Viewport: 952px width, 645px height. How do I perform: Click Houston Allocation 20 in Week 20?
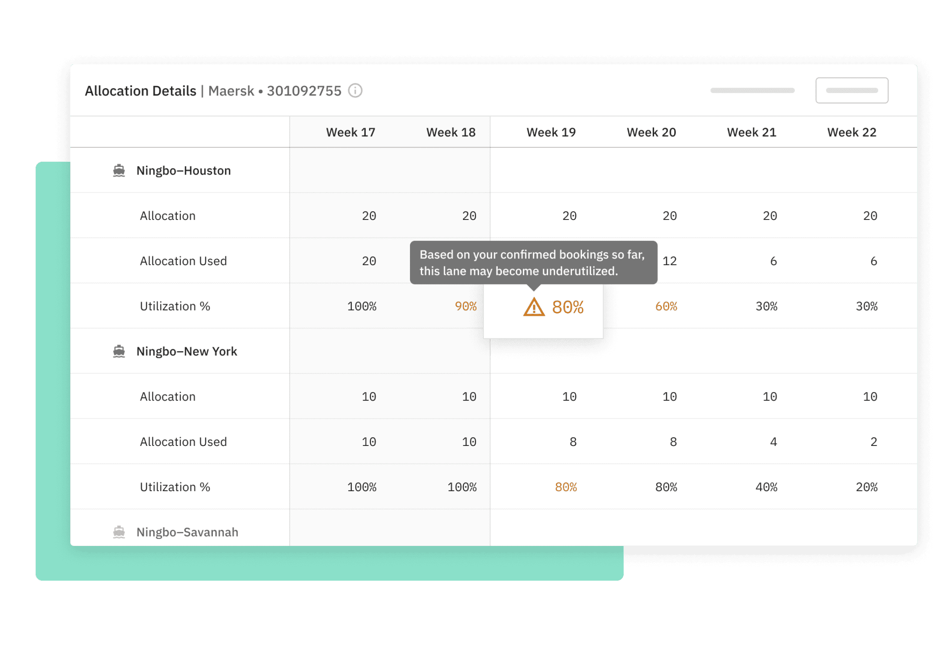coord(669,216)
